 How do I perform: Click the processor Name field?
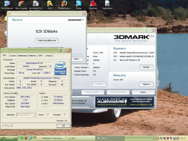click(x=35, y=63)
